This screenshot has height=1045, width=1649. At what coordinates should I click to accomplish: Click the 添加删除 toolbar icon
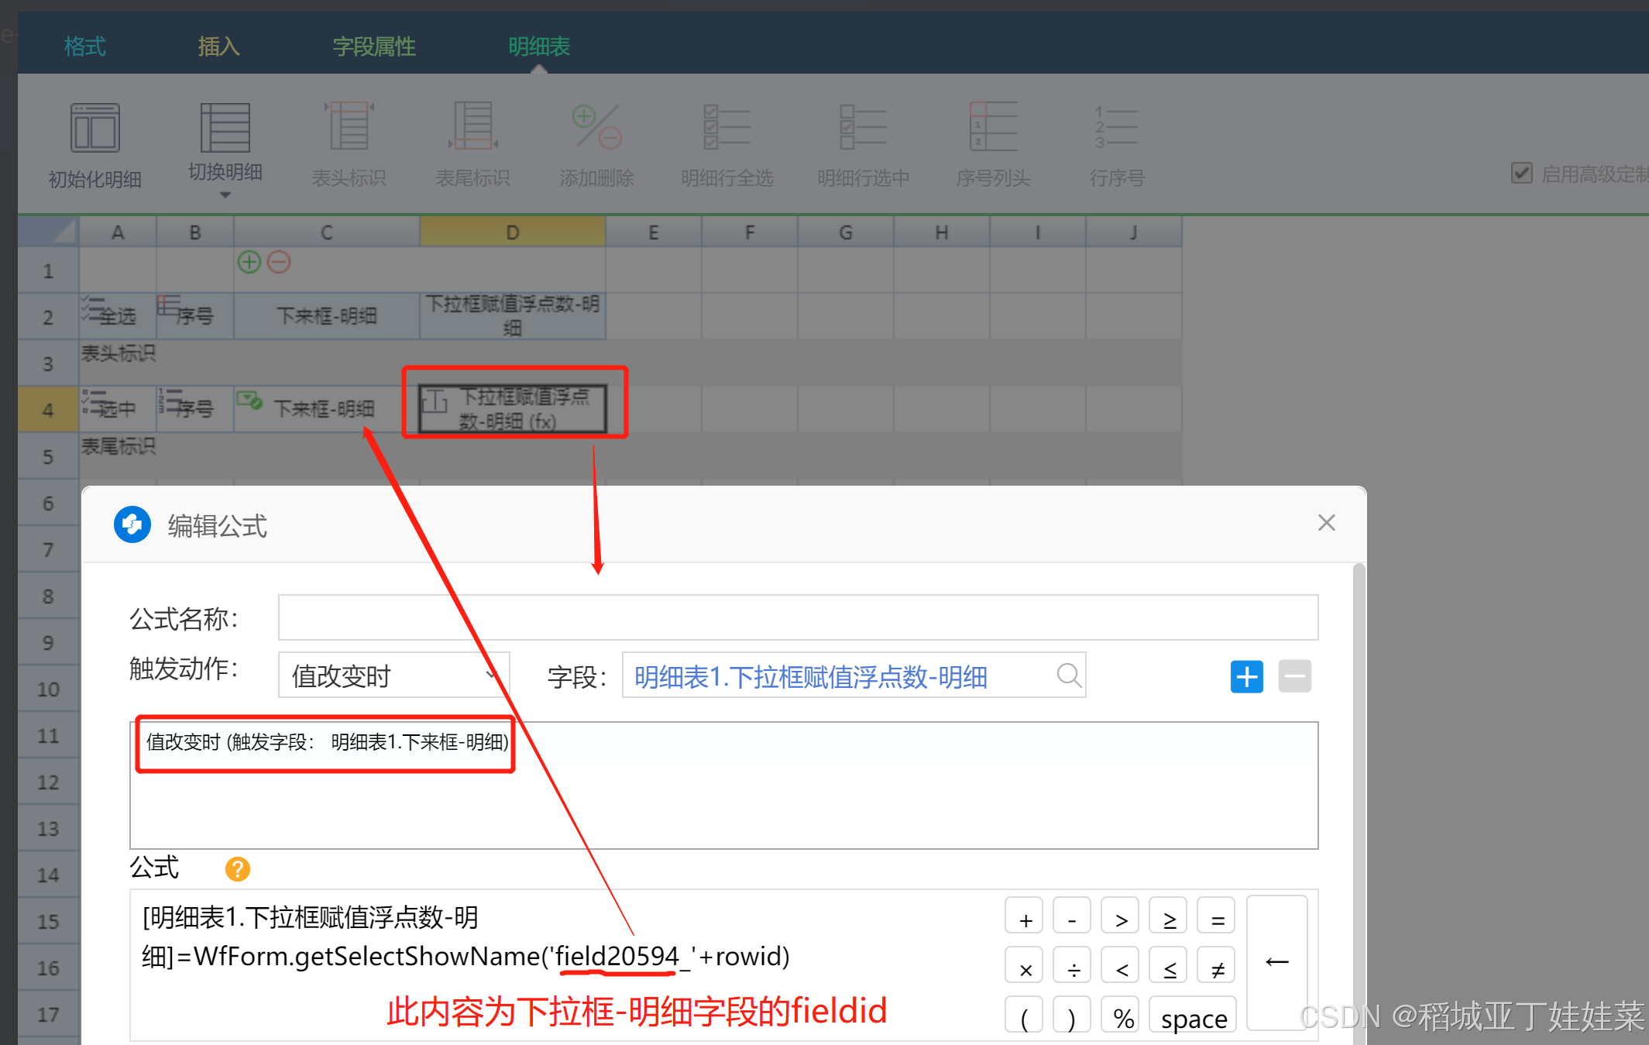(x=596, y=127)
